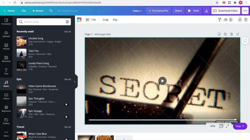250x140 pixels.
Task: Open the Share menu
Action: pos(178,11)
